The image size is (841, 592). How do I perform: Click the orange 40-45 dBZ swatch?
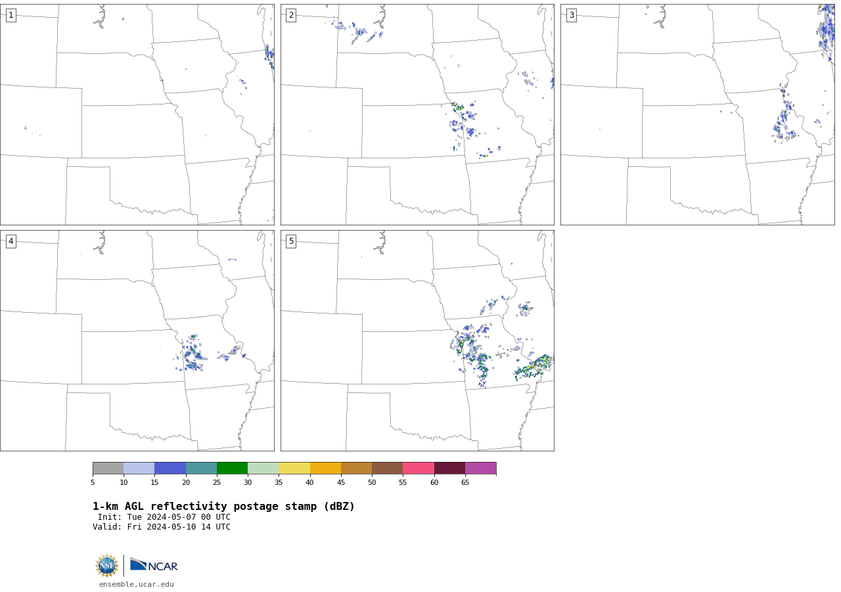(x=325, y=468)
